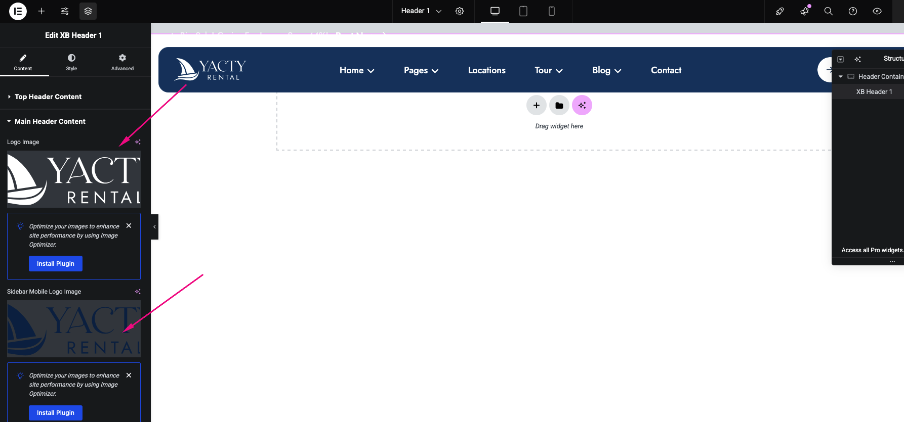
Task: Expand Top Header Content section
Action: tap(48, 97)
